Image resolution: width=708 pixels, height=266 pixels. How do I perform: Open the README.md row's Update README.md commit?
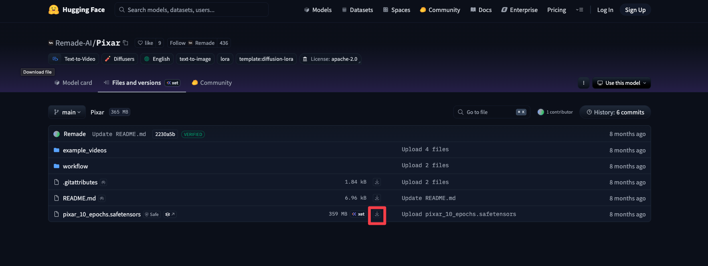[x=429, y=198]
